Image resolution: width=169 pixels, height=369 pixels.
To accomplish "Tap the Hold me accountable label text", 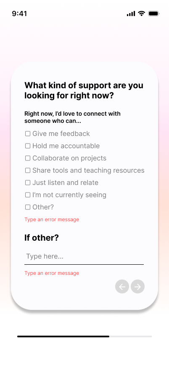I will (x=66, y=146).
